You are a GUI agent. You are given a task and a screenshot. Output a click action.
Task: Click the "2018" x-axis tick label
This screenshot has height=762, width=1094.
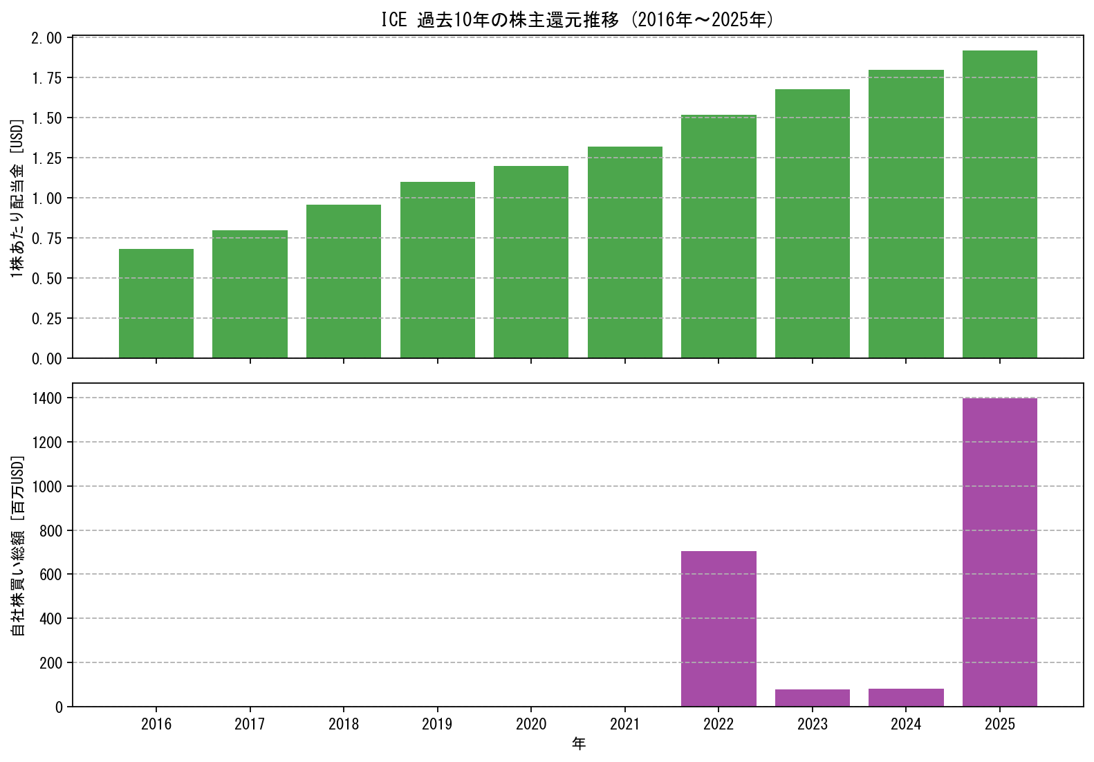pyautogui.click(x=344, y=724)
